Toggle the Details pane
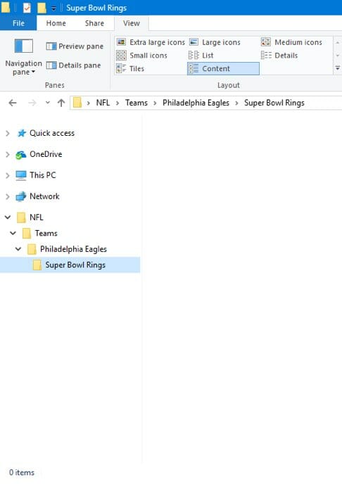342x487 pixels. point(73,65)
